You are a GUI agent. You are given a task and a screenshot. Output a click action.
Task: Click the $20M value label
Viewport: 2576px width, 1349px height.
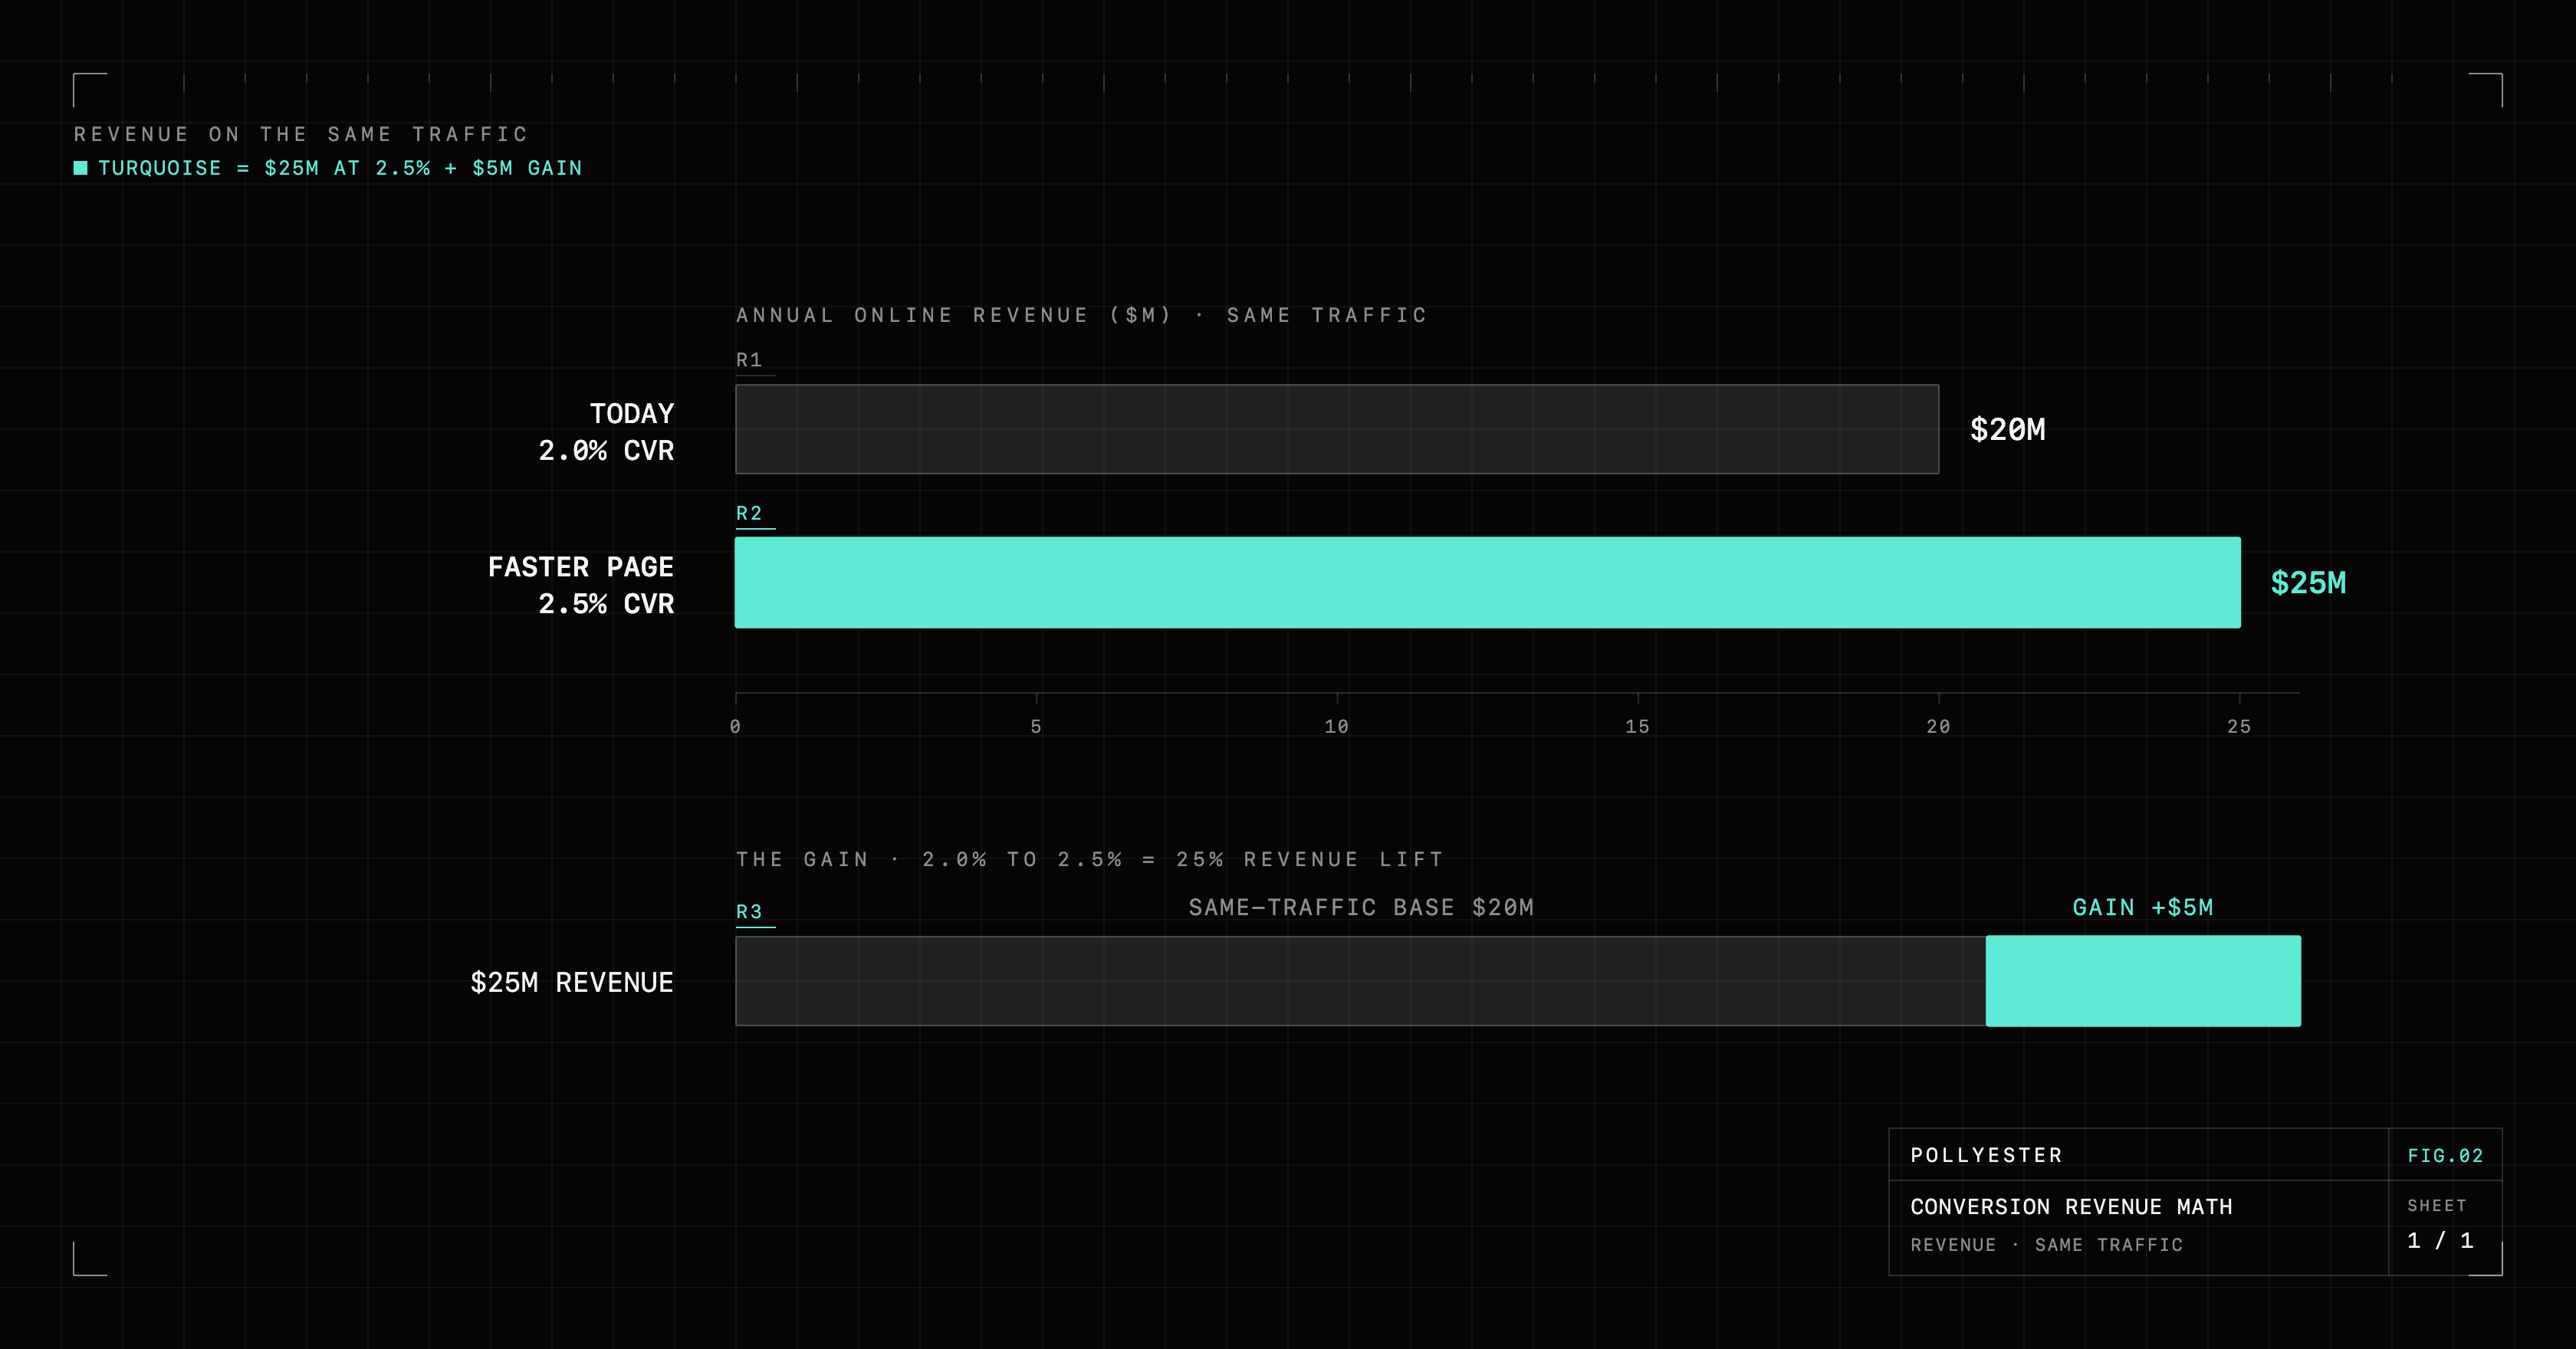[x=2007, y=430]
